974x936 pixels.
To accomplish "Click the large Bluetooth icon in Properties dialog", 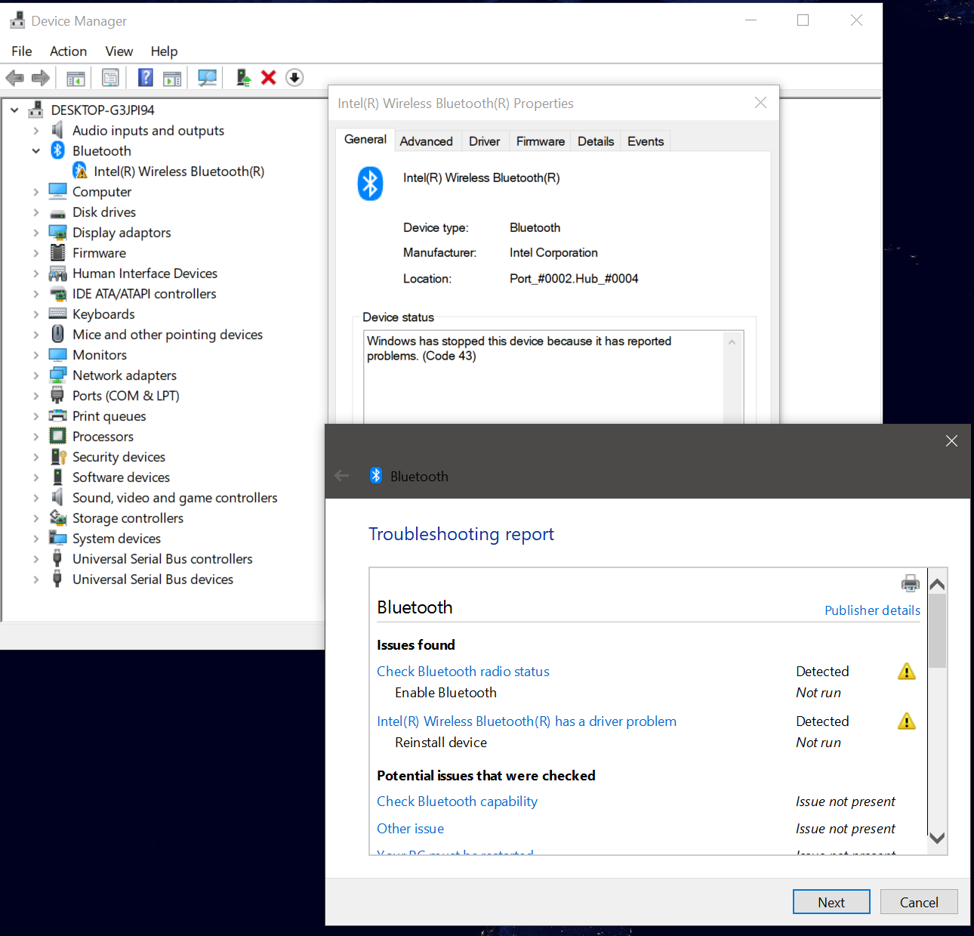I will pyautogui.click(x=370, y=184).
